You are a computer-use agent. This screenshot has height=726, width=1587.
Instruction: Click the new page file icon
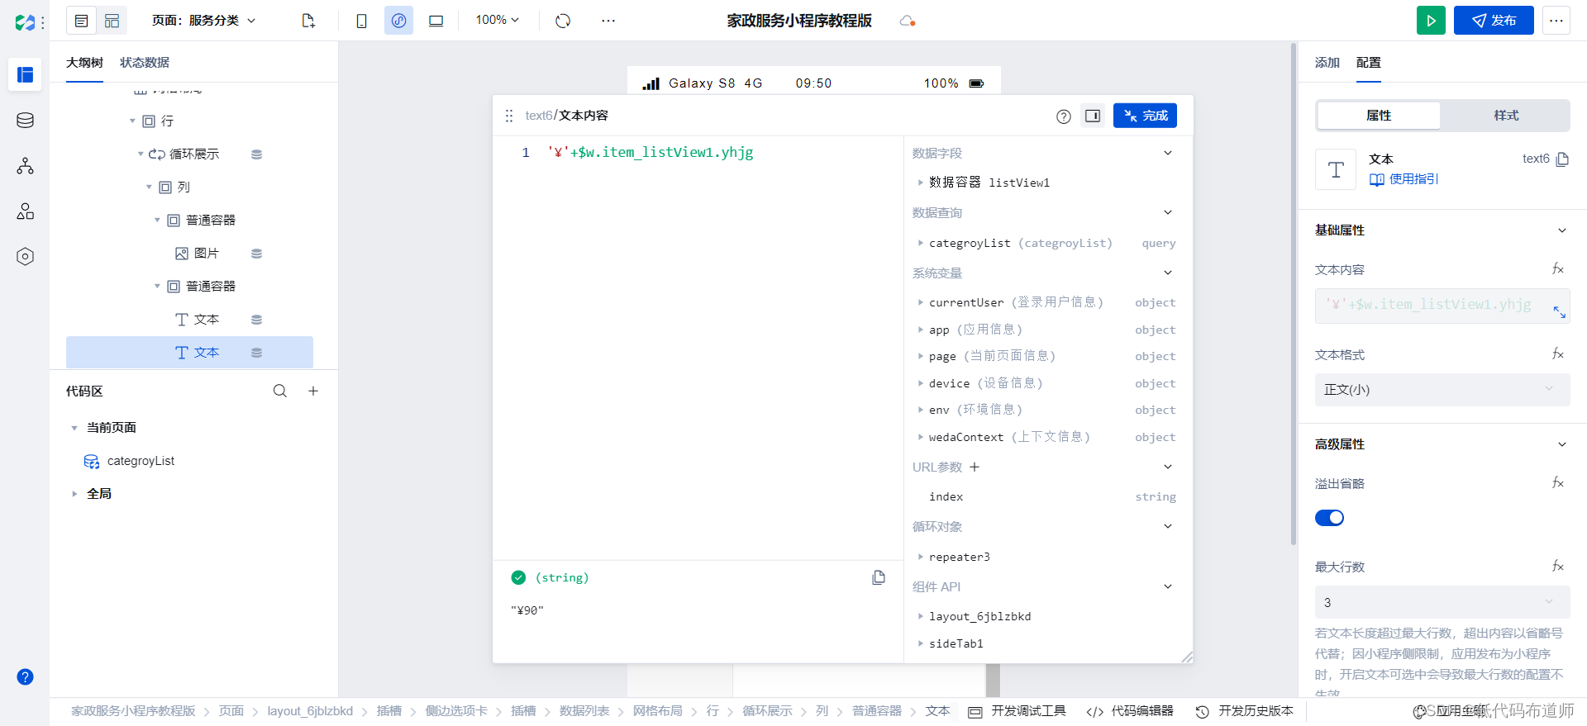pos(308,21)
